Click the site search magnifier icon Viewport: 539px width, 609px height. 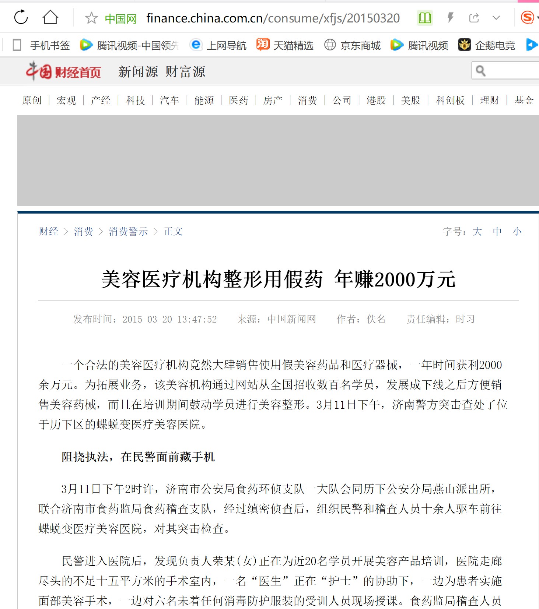point(480,70)
